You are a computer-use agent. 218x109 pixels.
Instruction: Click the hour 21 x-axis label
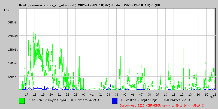coord(59,95)
